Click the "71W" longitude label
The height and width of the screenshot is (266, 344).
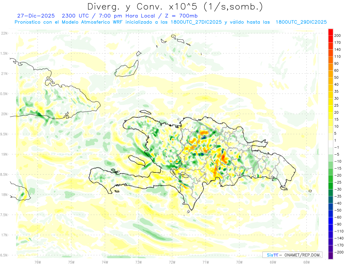pos(206,262)
